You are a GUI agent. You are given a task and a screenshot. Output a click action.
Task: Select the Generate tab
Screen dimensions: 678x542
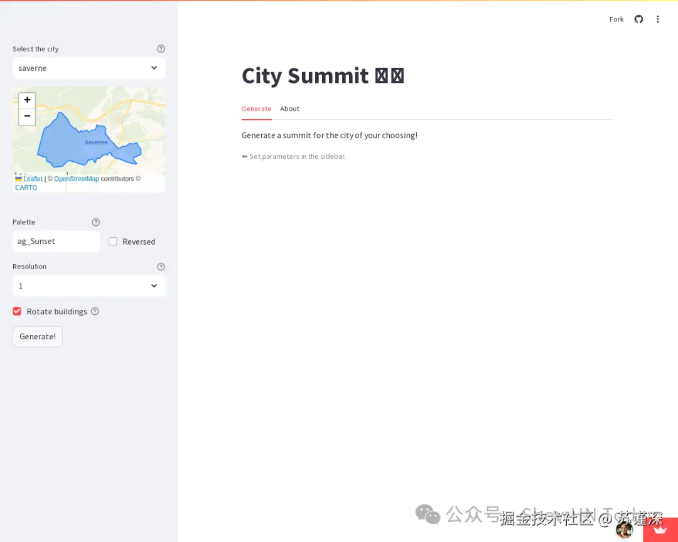(x=256, y=109)
